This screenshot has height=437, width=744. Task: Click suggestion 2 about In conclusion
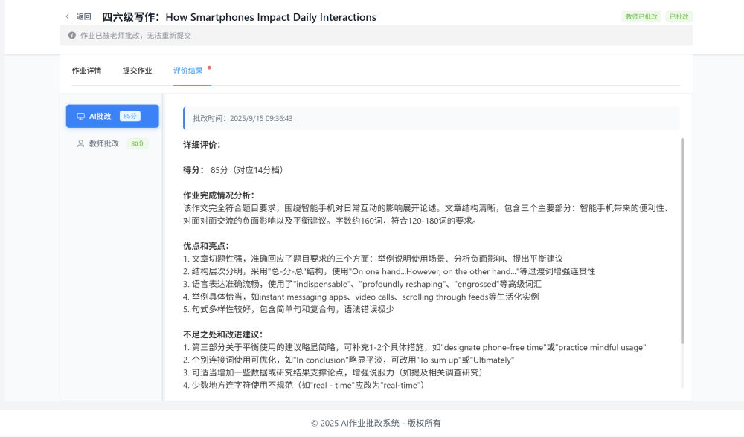[x=349, y=360]
